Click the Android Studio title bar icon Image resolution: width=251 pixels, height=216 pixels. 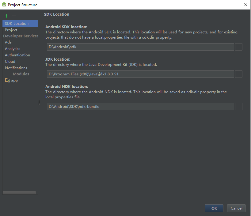pos(4,5)
